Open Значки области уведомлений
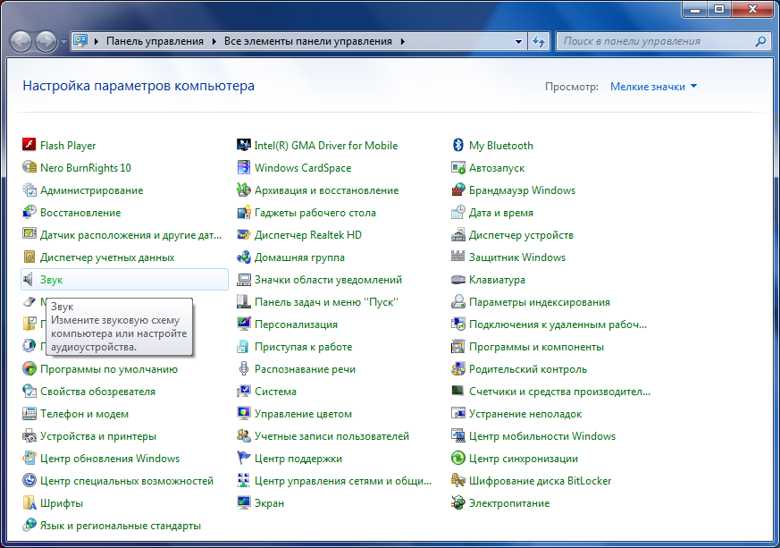This screenshot has width=780, height=548. coord(328,280)
